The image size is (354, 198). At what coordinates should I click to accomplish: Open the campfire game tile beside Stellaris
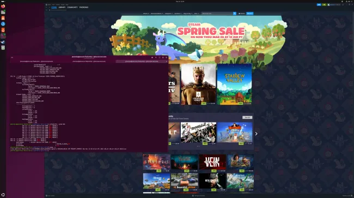(185, 163)
